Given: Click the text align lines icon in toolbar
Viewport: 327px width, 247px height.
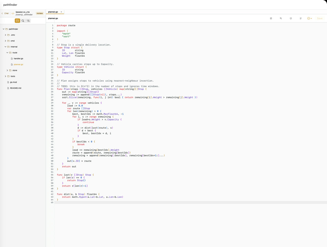Looking at the screenshot, I should (301, 18).
